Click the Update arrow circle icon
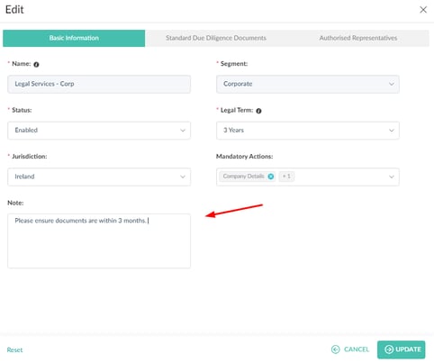 coord(389,349)
